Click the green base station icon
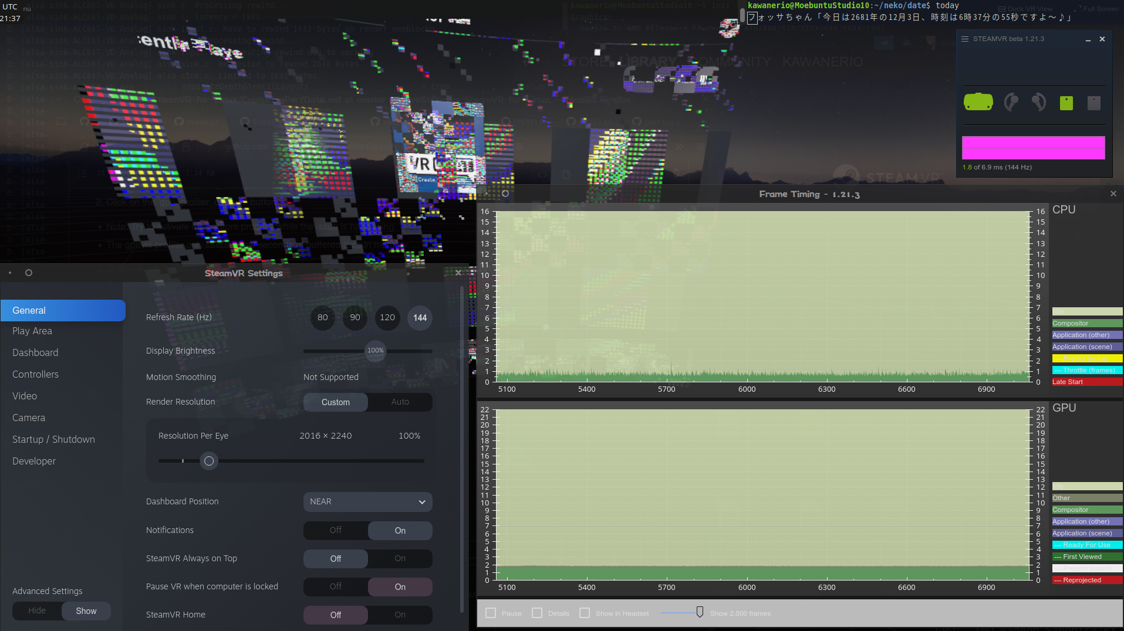 click(1066, 103)
